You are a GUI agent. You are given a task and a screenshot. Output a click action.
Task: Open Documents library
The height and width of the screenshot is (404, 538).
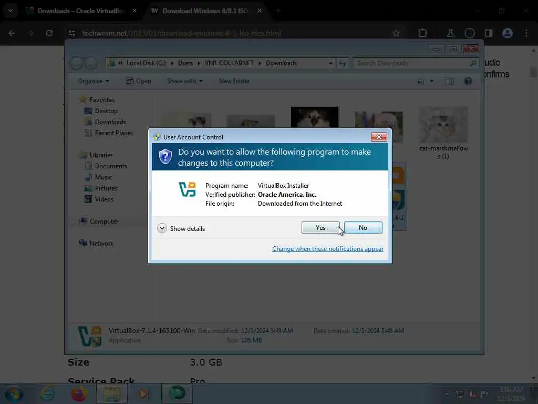pos(111,166)
